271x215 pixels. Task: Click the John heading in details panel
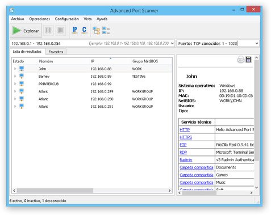click(191, 77)
